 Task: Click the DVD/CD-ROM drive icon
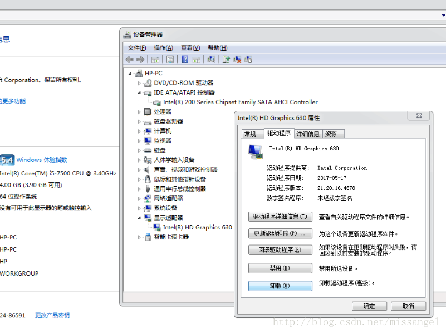pyautogui.click(x=148, y=83)
